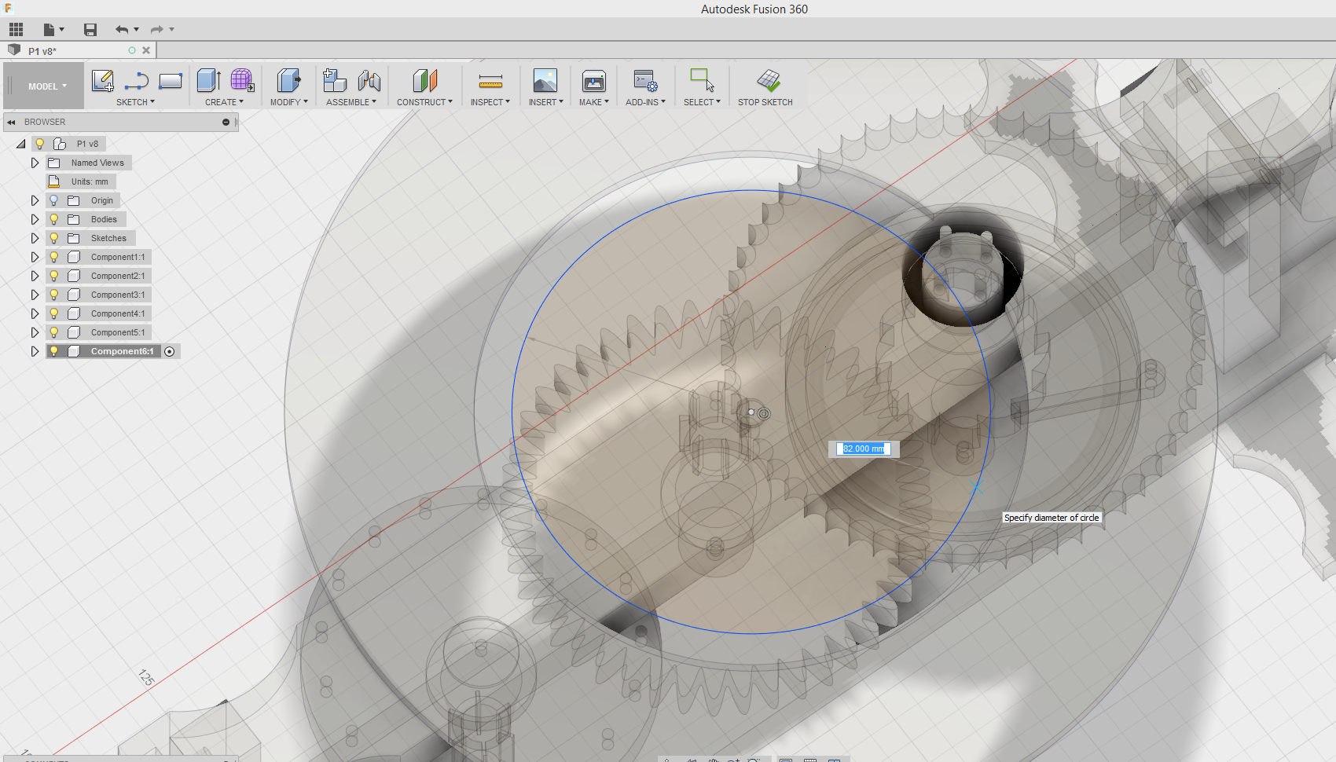Select the Measure inspect tool
1336x762 pixels.
click(x=490, y=81)
